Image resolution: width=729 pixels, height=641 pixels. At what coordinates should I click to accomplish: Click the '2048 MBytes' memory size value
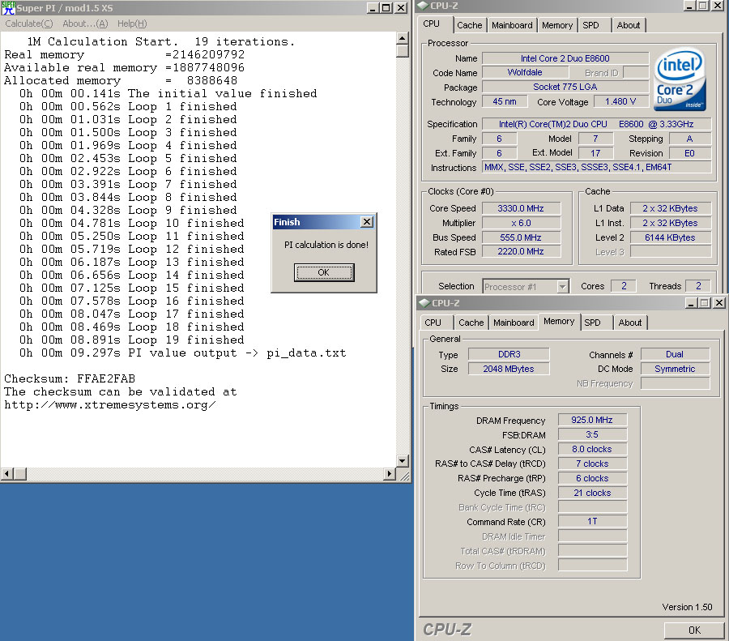(509, 369)
